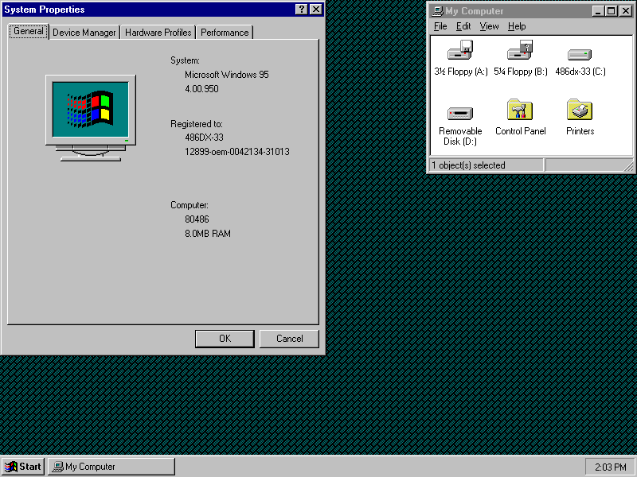Click the My Computer window resize grip
The width and height of the screenshot is (637, 477).
[628, 165]
